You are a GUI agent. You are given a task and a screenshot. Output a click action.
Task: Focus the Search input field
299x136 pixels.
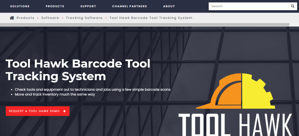click(x=248, y=6)
